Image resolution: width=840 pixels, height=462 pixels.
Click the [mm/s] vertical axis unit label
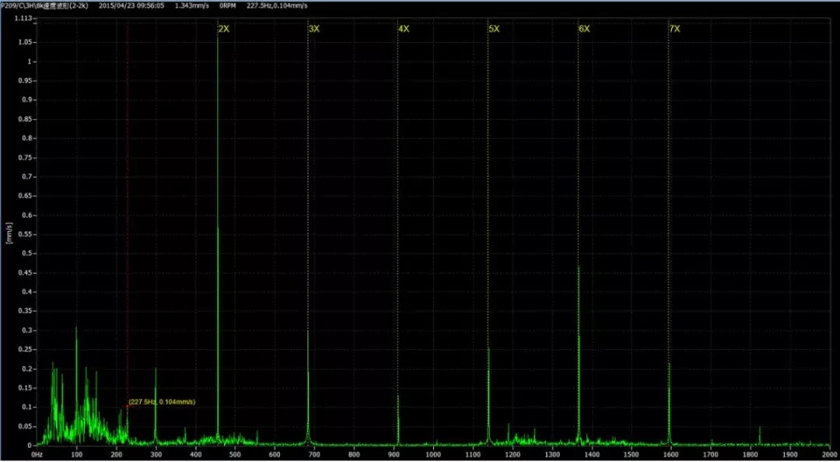tap(9, 233)
